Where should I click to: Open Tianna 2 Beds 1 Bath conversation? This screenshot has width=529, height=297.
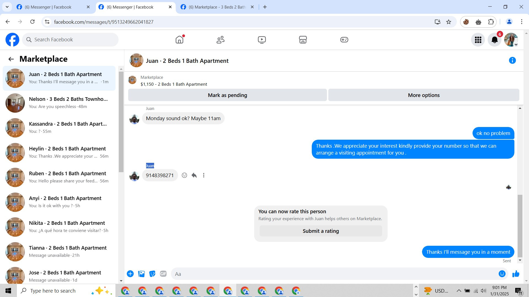coord(59,252)
